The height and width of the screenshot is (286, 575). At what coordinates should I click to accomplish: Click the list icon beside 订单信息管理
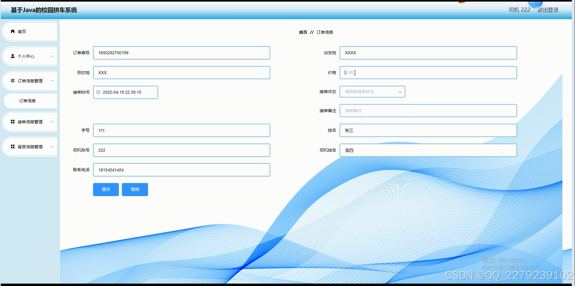pyautogui.click(x=13, y=81)
